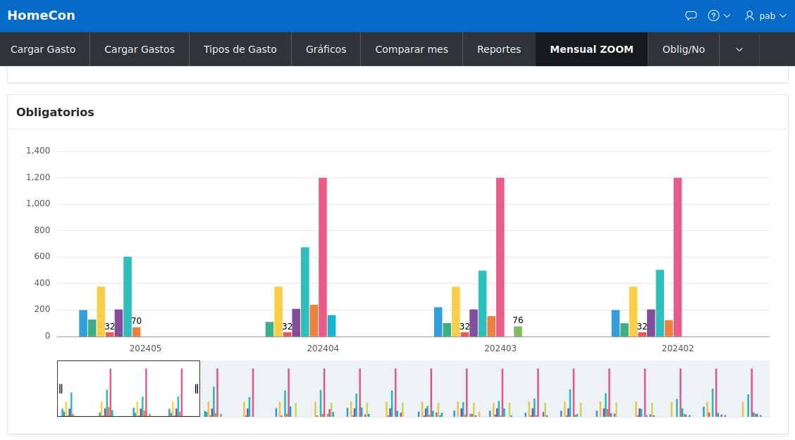The image size is (795, 440).
Task: Open the chat feedback bubble icon
Action: (x=691, y=15)
